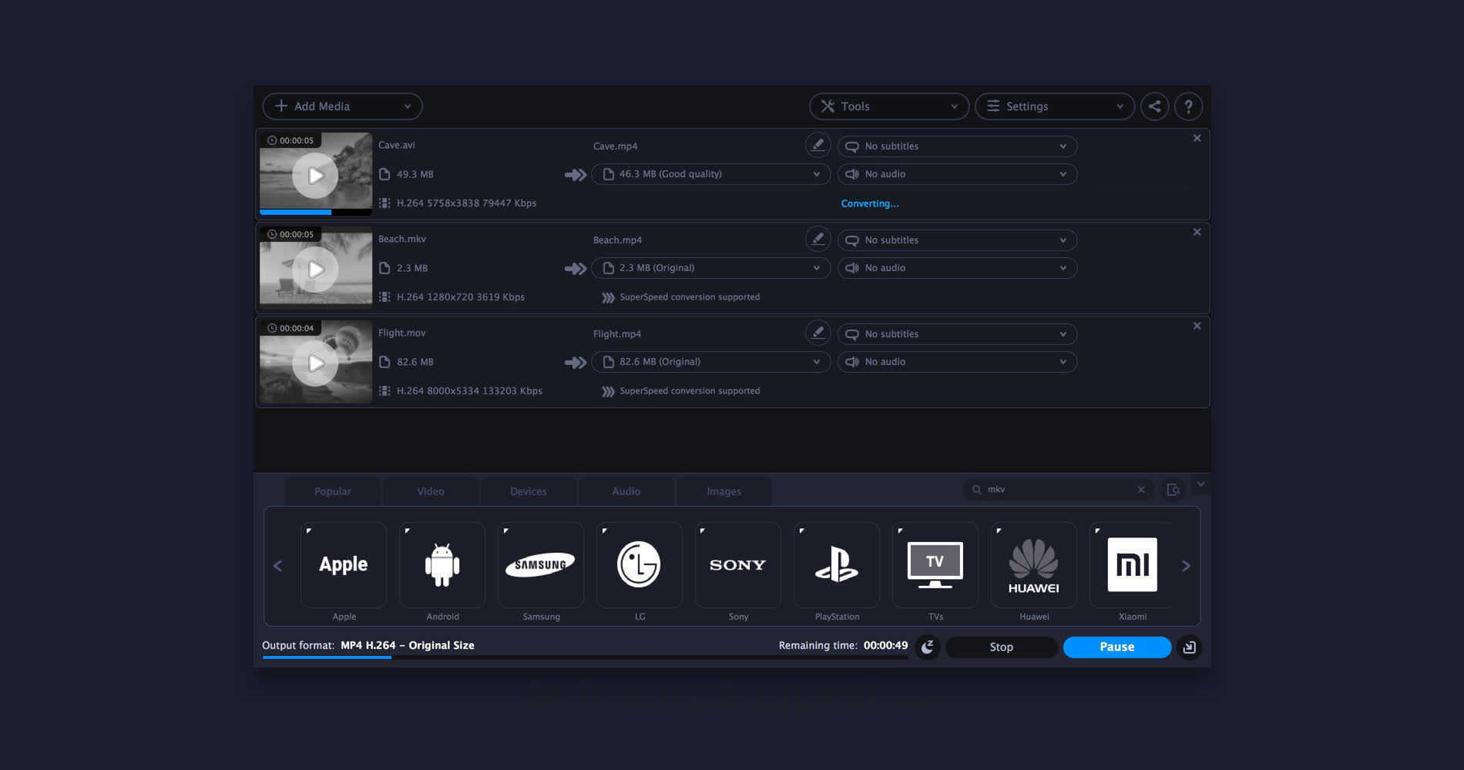Open the preset finder icon beside the search box

(x=1173, y=489)
